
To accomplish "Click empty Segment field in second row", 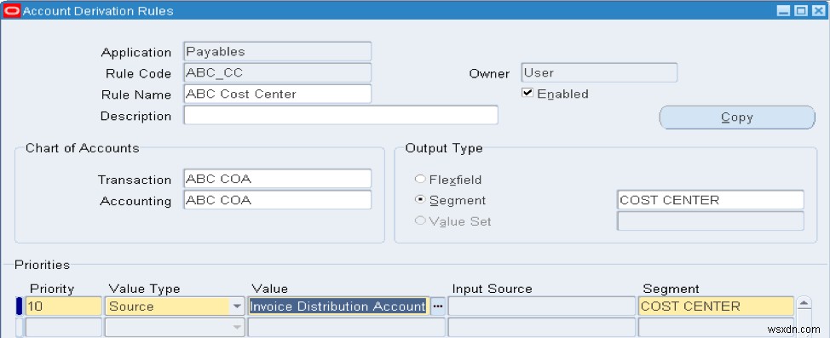I will (716, 328).
